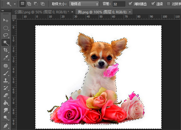Screen dimensions: 181x130
Task: Select the Lasso tool
Action: coord(6,35)
